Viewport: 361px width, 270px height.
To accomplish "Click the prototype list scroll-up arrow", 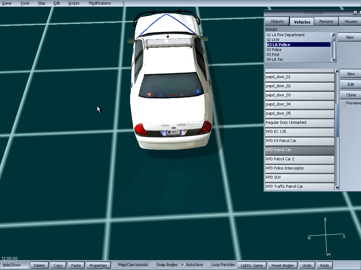I will 337,71.
